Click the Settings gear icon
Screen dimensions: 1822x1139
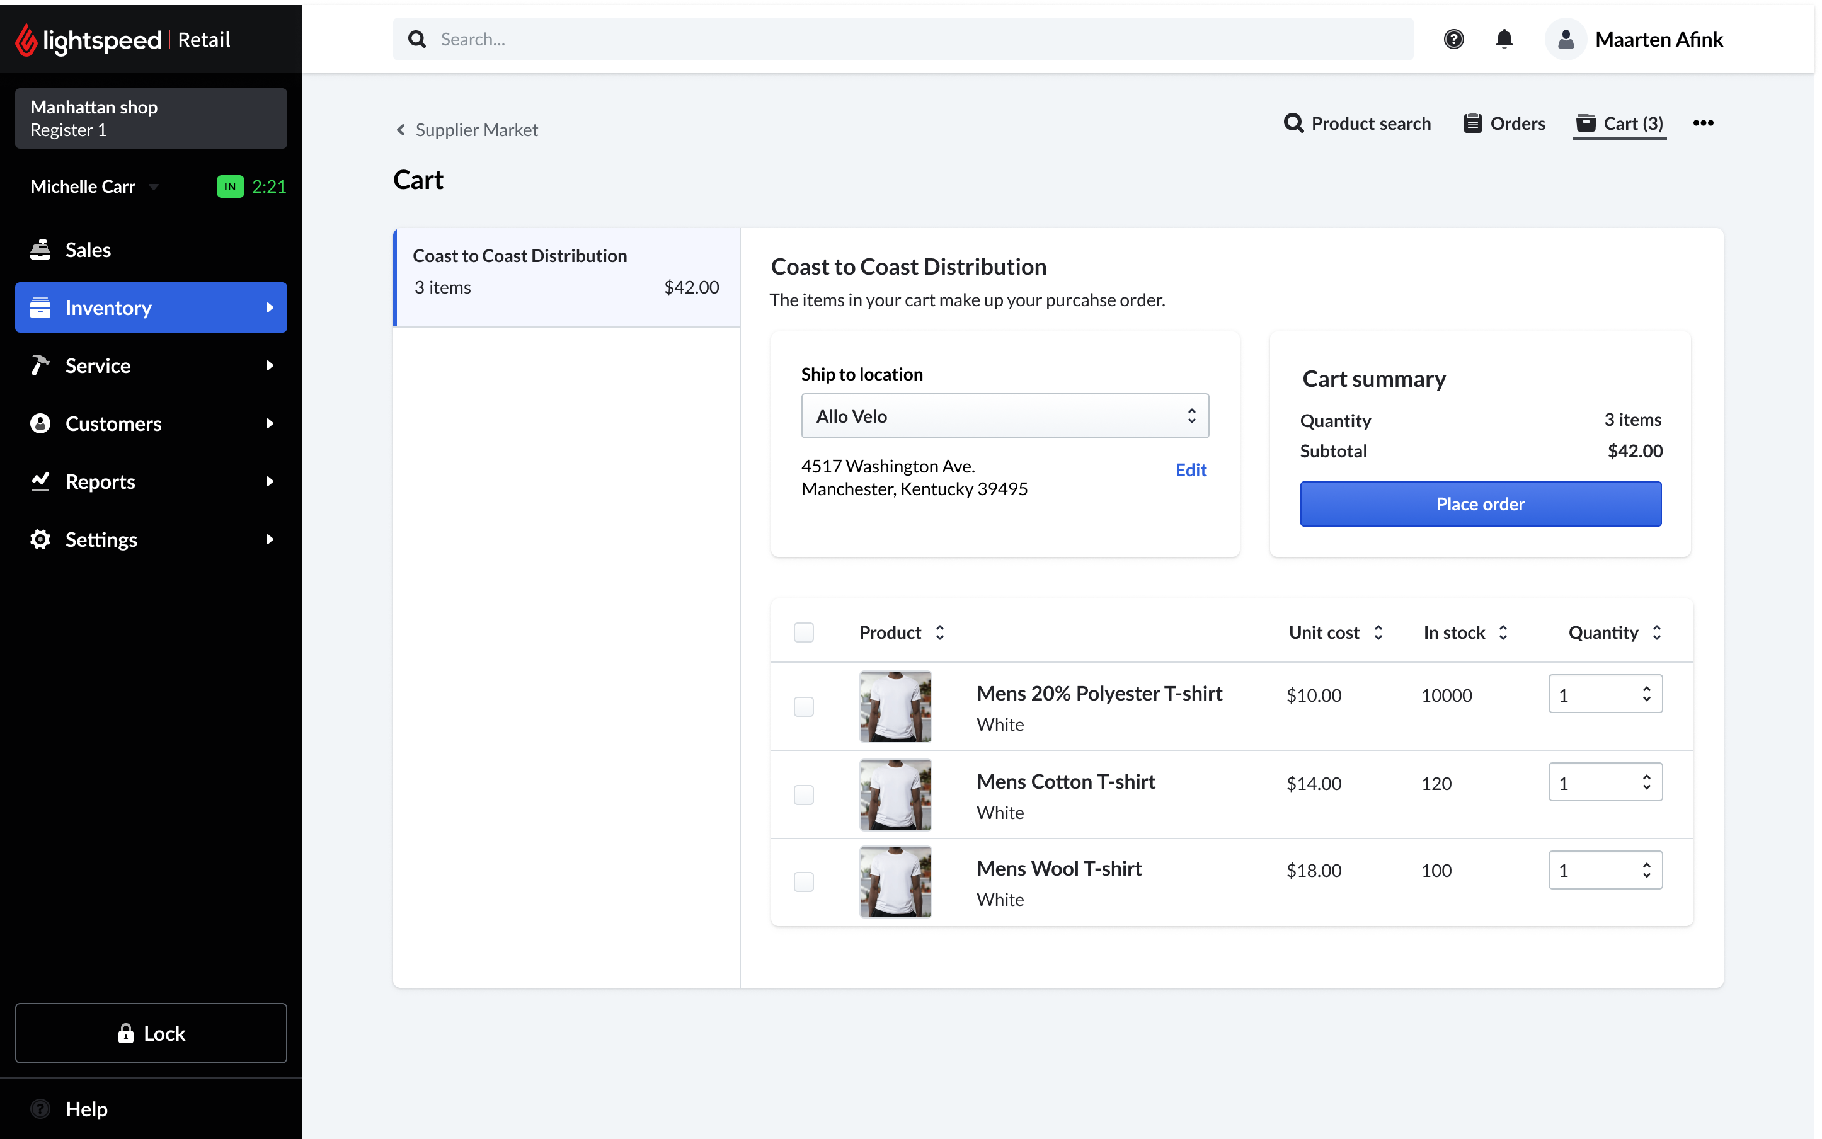(40, 539)
